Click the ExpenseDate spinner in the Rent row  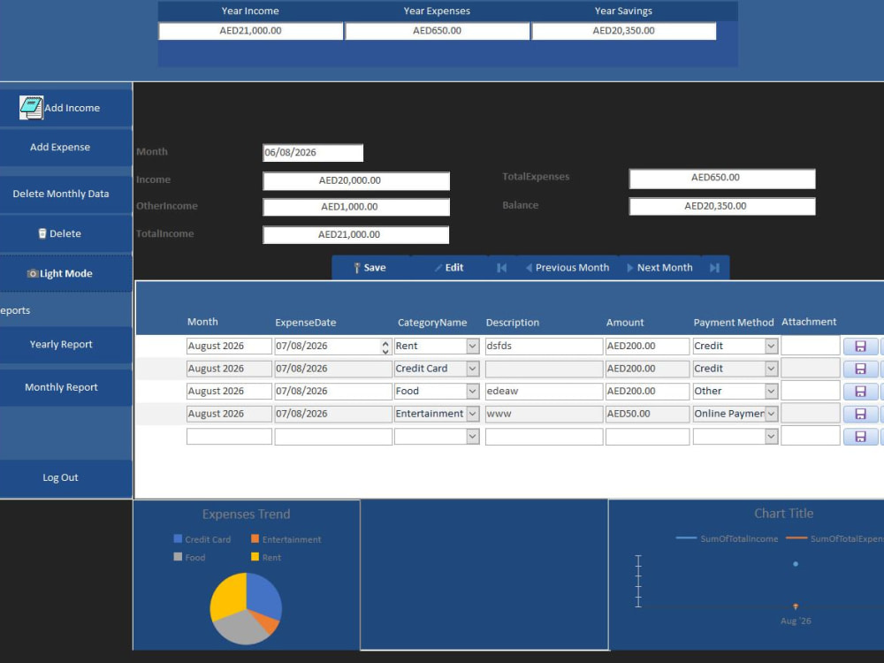pos(385,347)
